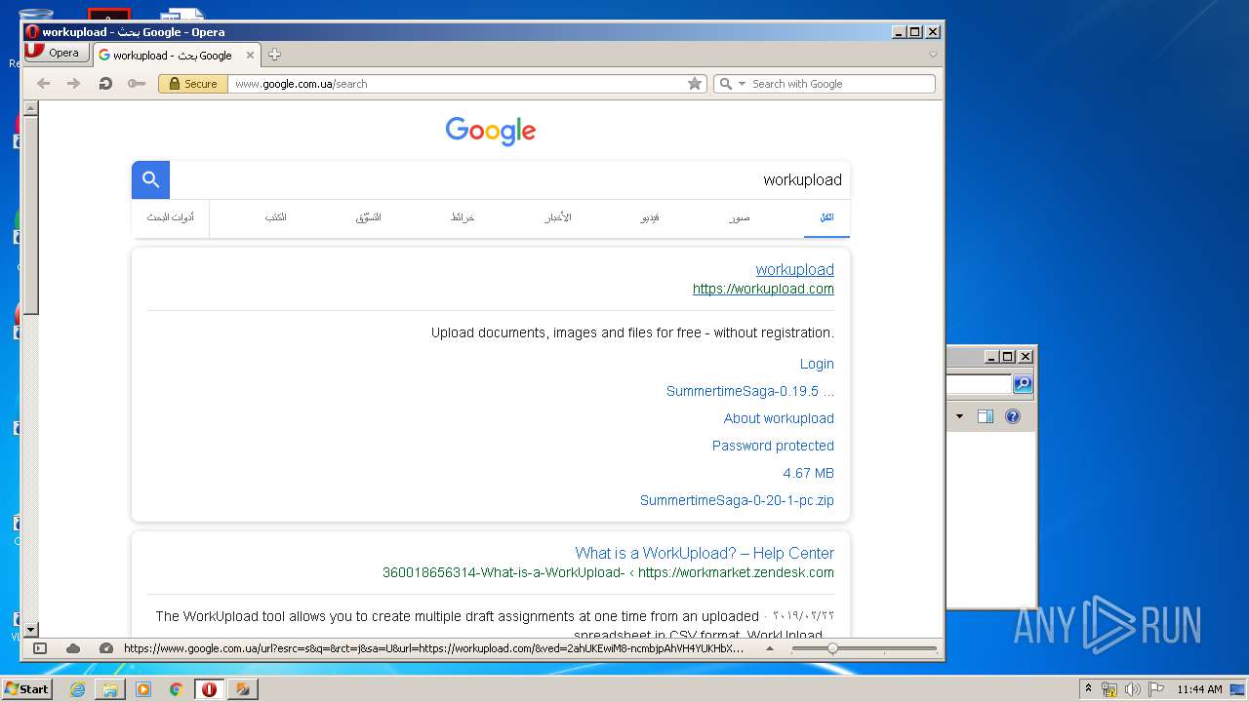Show hidden system tray icons
The image size is (1249, 702).
point(1088,689)
